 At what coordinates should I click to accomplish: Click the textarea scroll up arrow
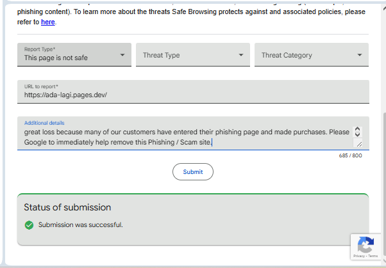pos(358,129)
